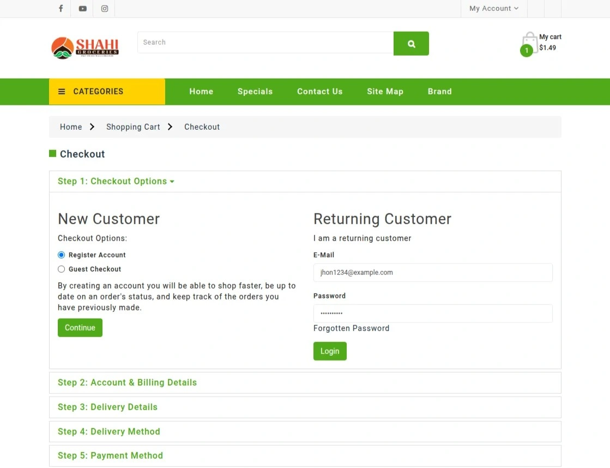Go to Home in the green navbar

[201, 92]
